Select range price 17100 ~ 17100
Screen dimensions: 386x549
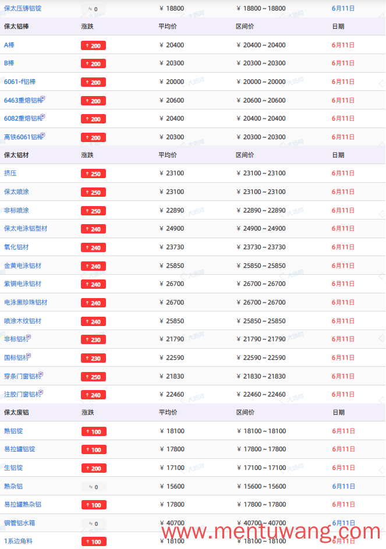click(x=261, y=467)
